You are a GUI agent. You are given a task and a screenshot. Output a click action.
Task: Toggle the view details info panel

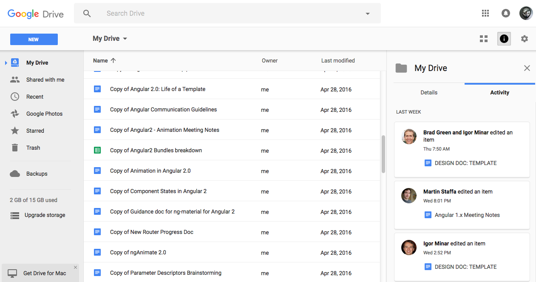point(504,39)
